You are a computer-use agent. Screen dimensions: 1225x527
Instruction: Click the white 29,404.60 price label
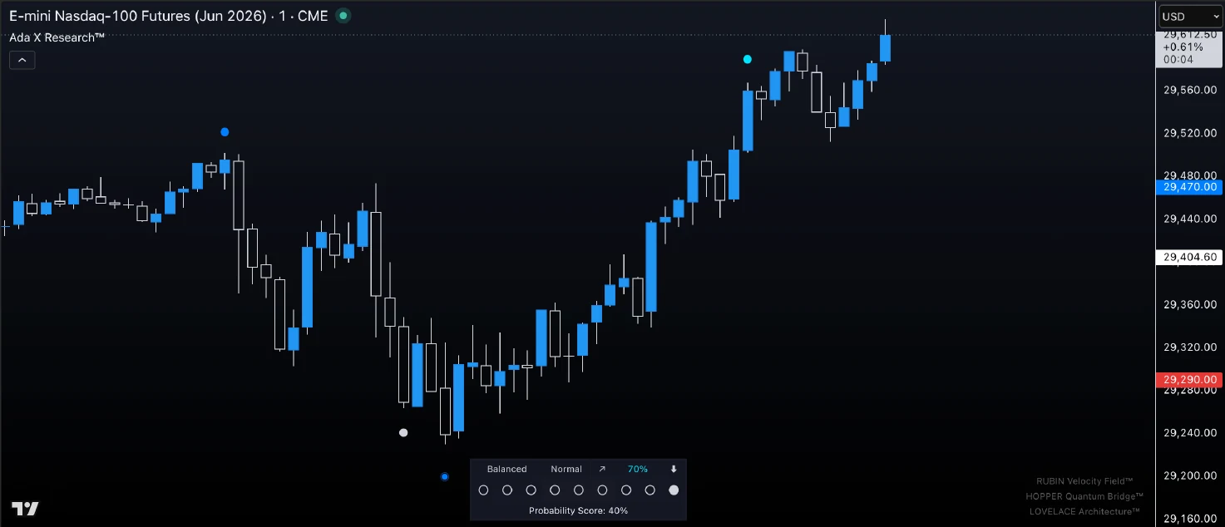point(1189,257)
